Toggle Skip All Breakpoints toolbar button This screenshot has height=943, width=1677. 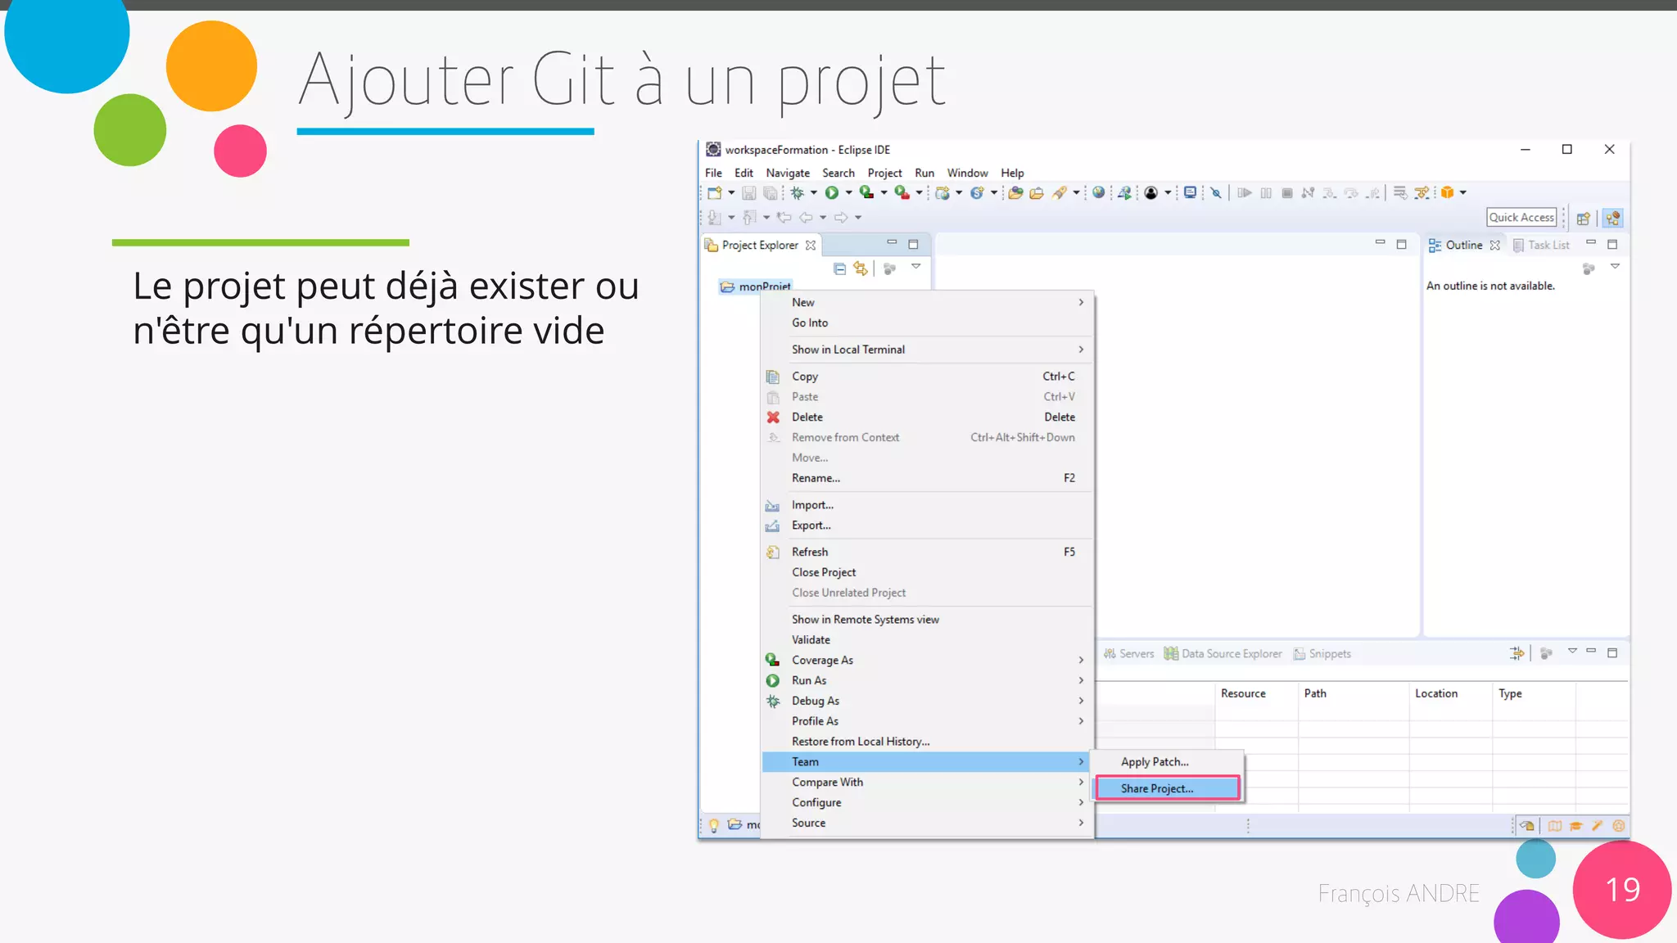(1216, 193)
